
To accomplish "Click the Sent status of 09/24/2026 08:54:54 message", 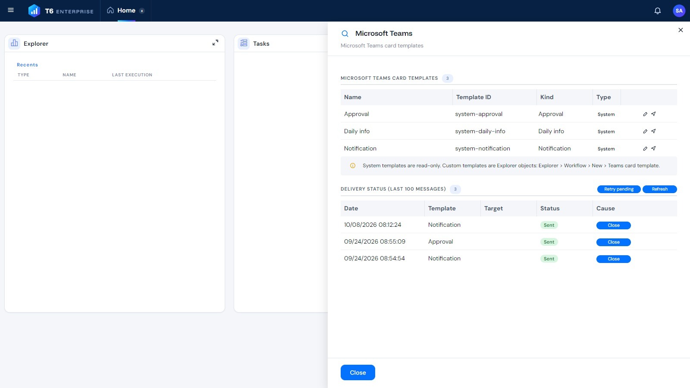I will click(x=549, y=259).
